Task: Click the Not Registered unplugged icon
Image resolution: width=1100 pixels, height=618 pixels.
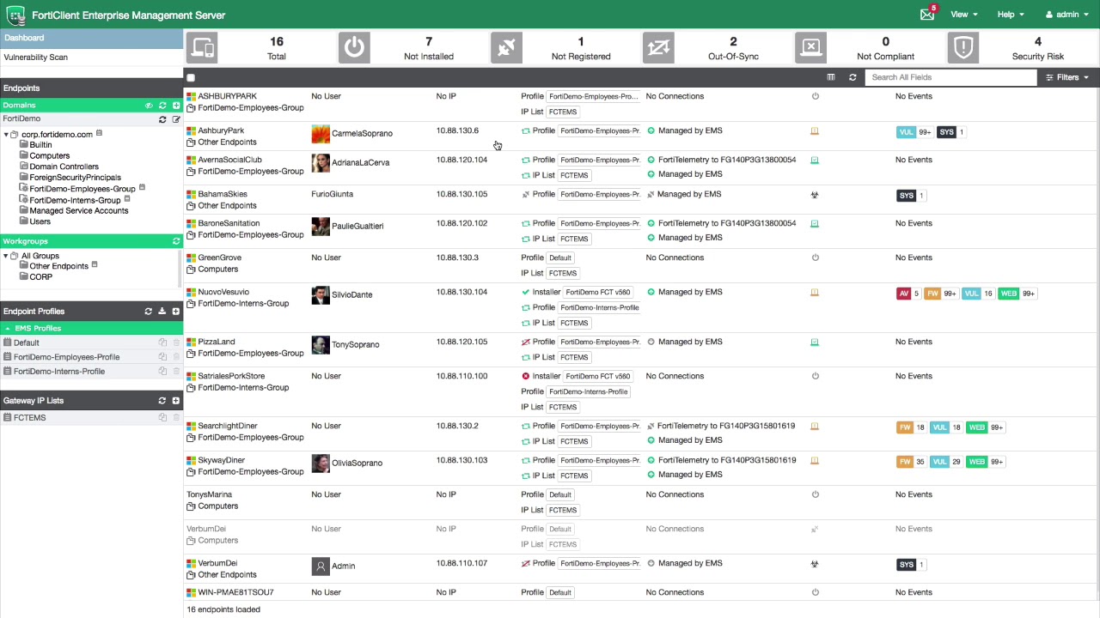Action: click(x=506, y=48)
